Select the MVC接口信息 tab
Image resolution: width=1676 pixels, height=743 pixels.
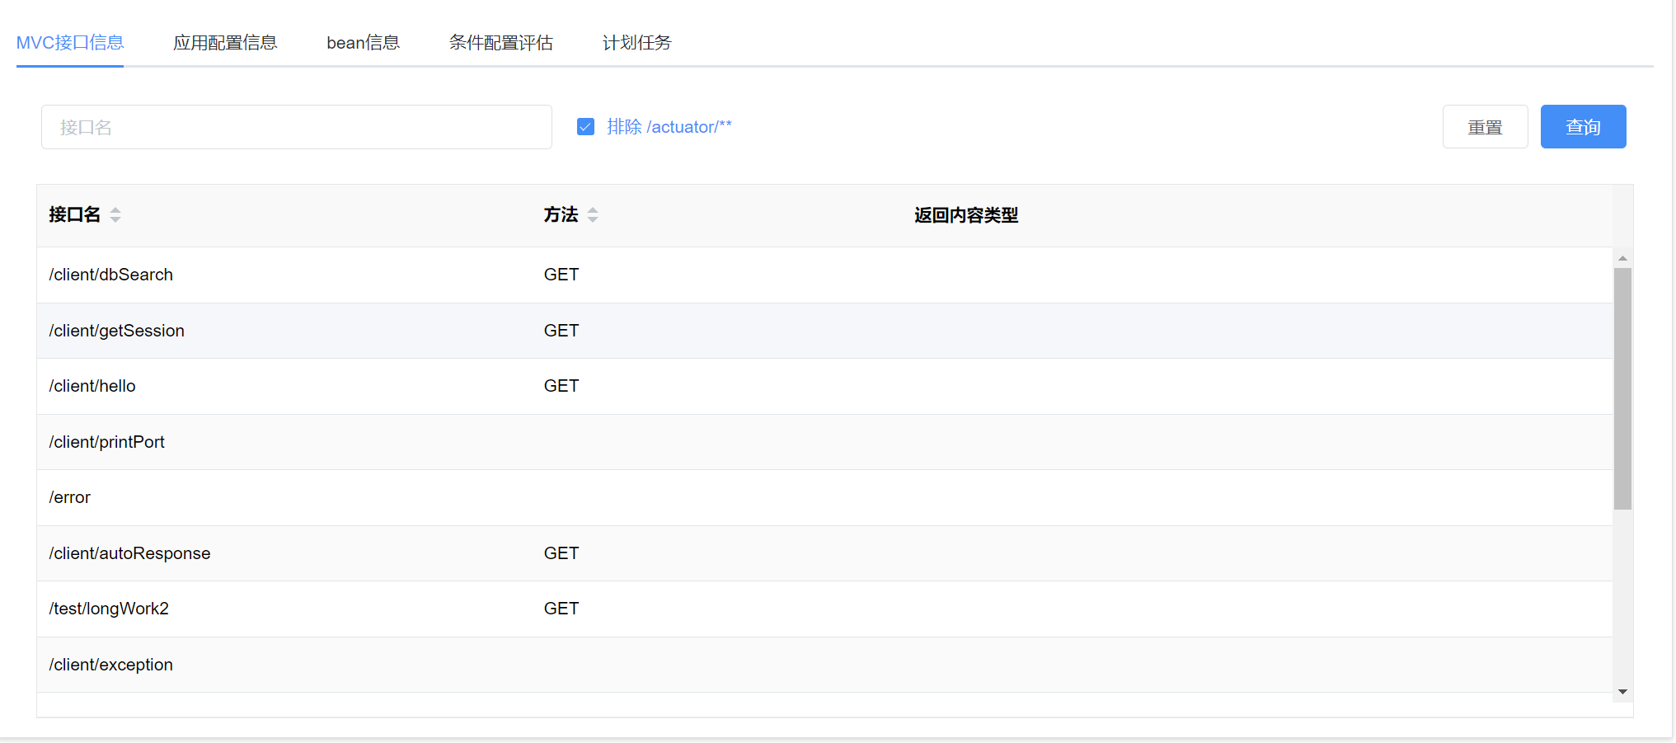70,43
